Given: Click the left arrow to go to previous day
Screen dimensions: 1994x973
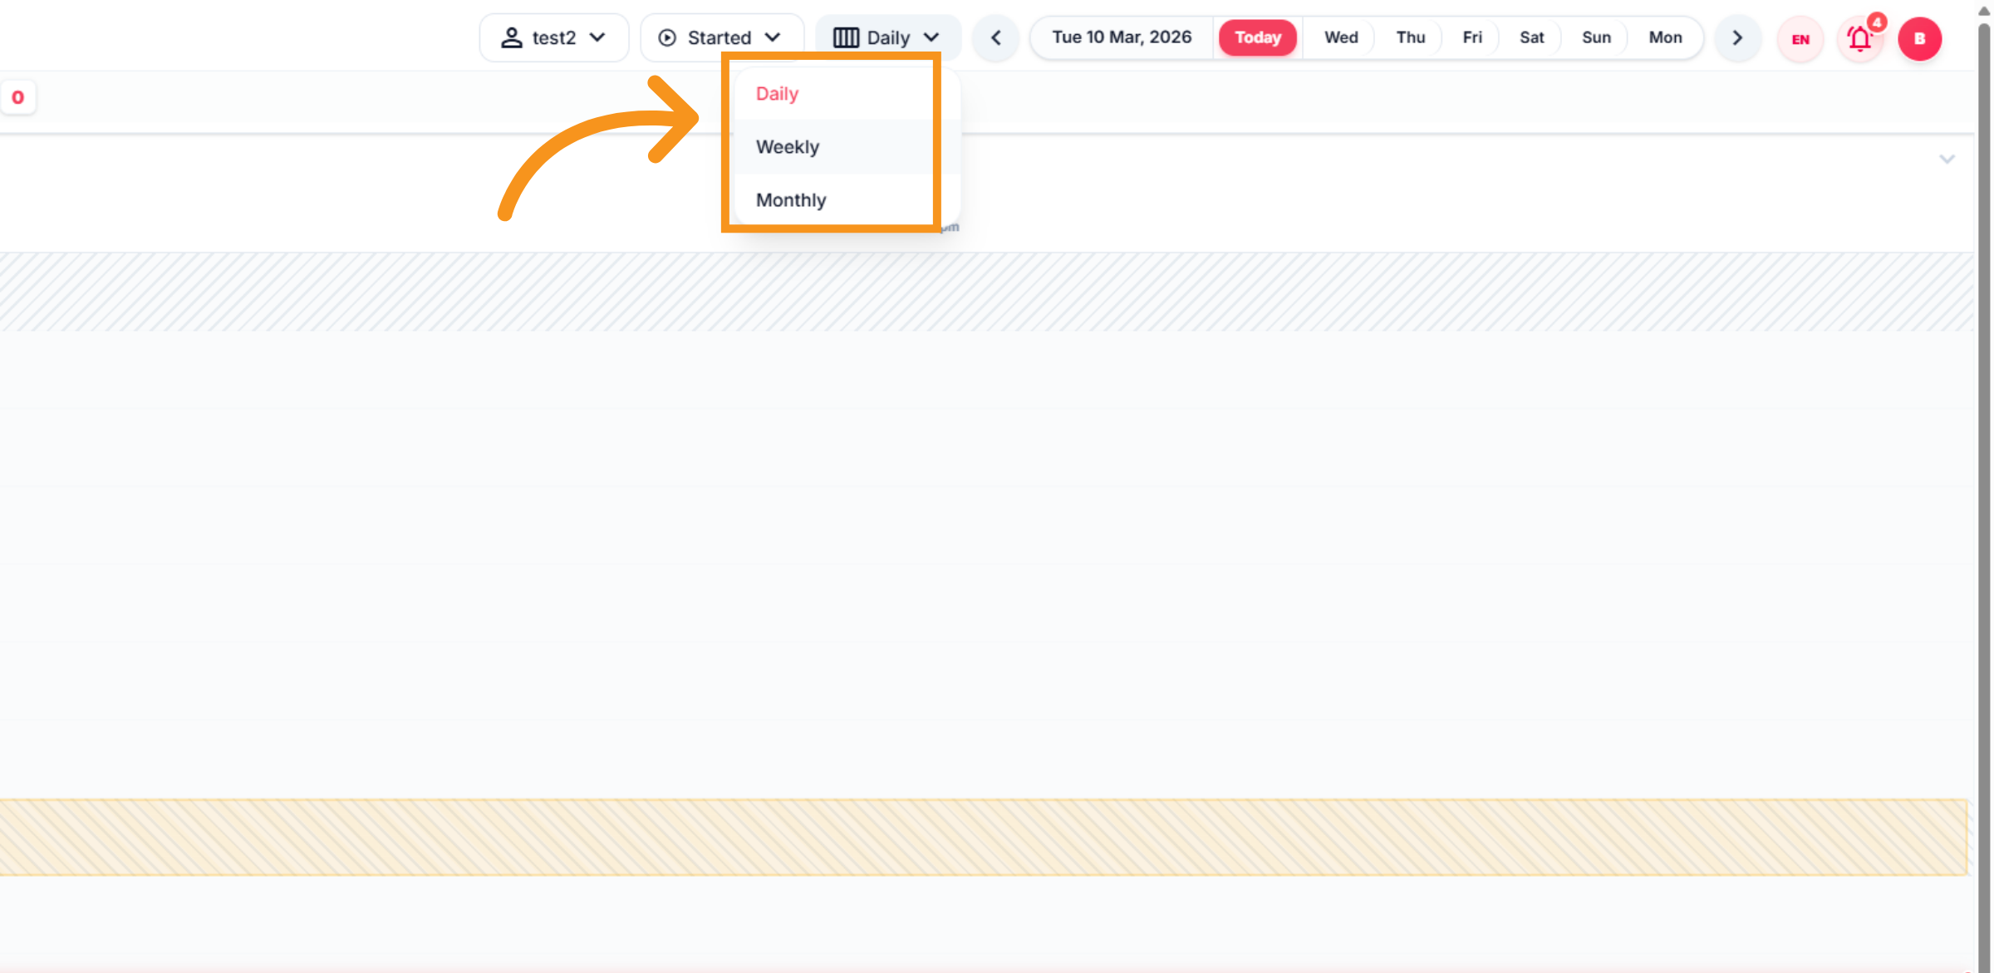Looking at the screenshot, I should point(995,37).
